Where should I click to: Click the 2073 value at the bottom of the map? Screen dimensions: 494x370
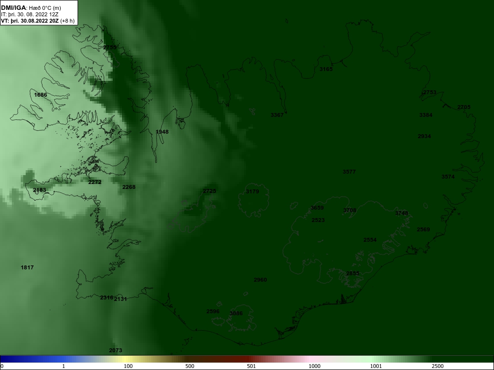click(116, 350)
